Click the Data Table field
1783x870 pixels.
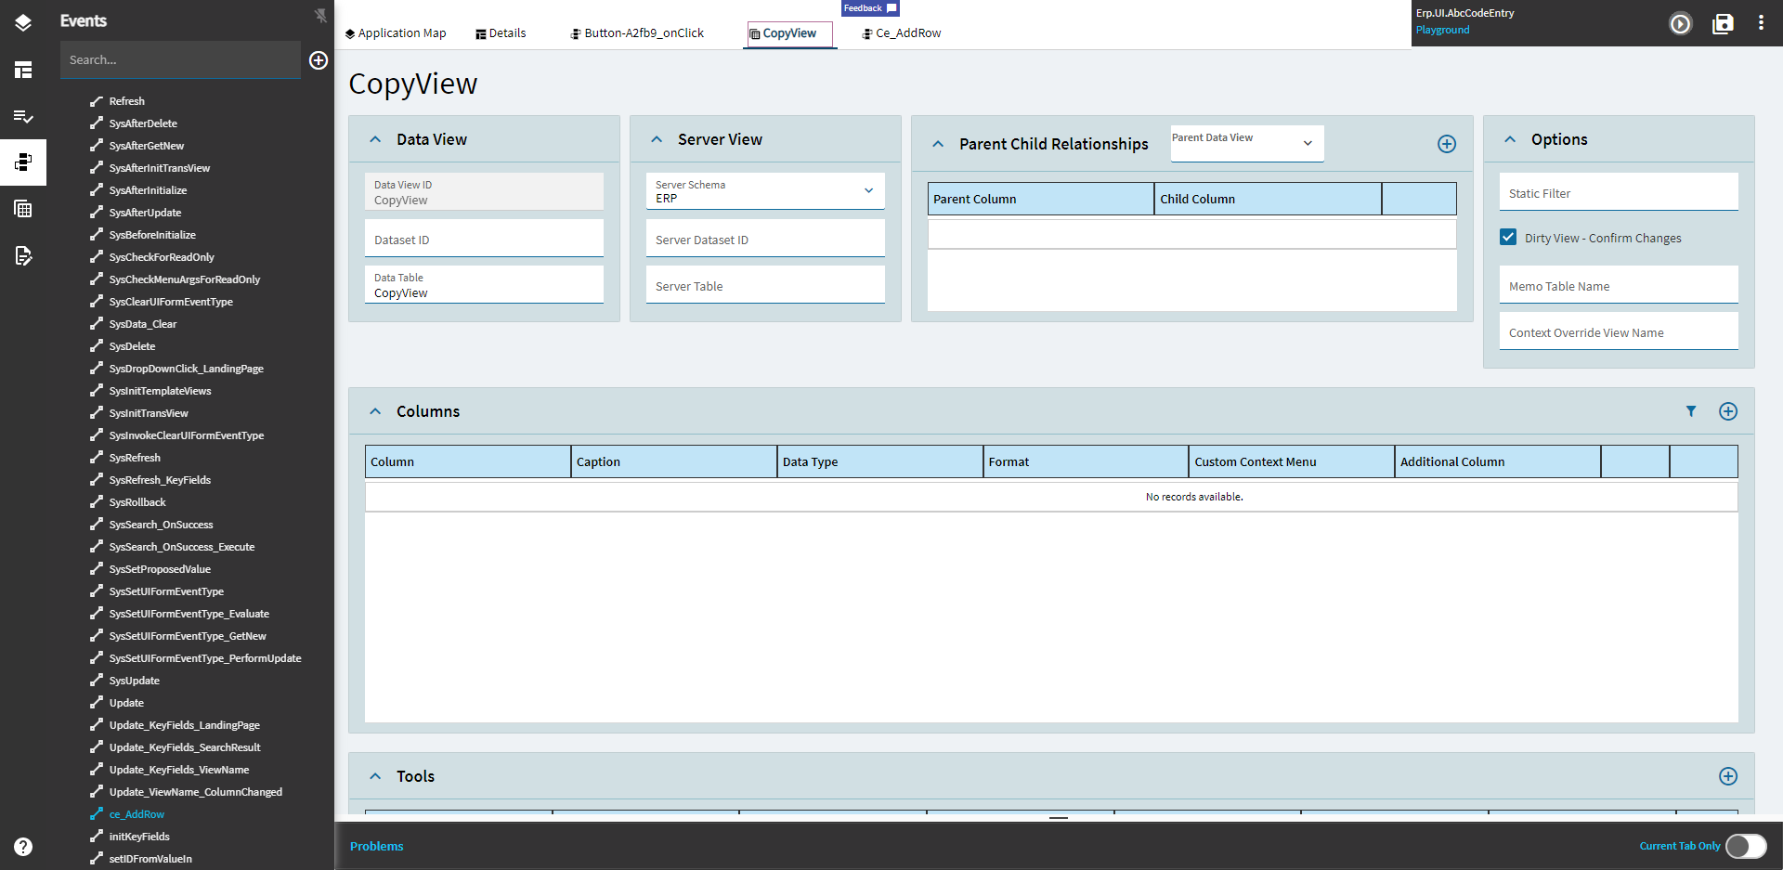(484, 285)
